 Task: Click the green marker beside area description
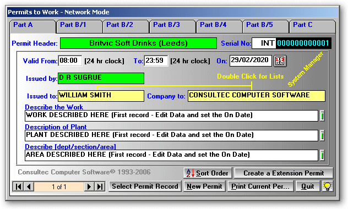pyautogui.click(x=322, y=155)
